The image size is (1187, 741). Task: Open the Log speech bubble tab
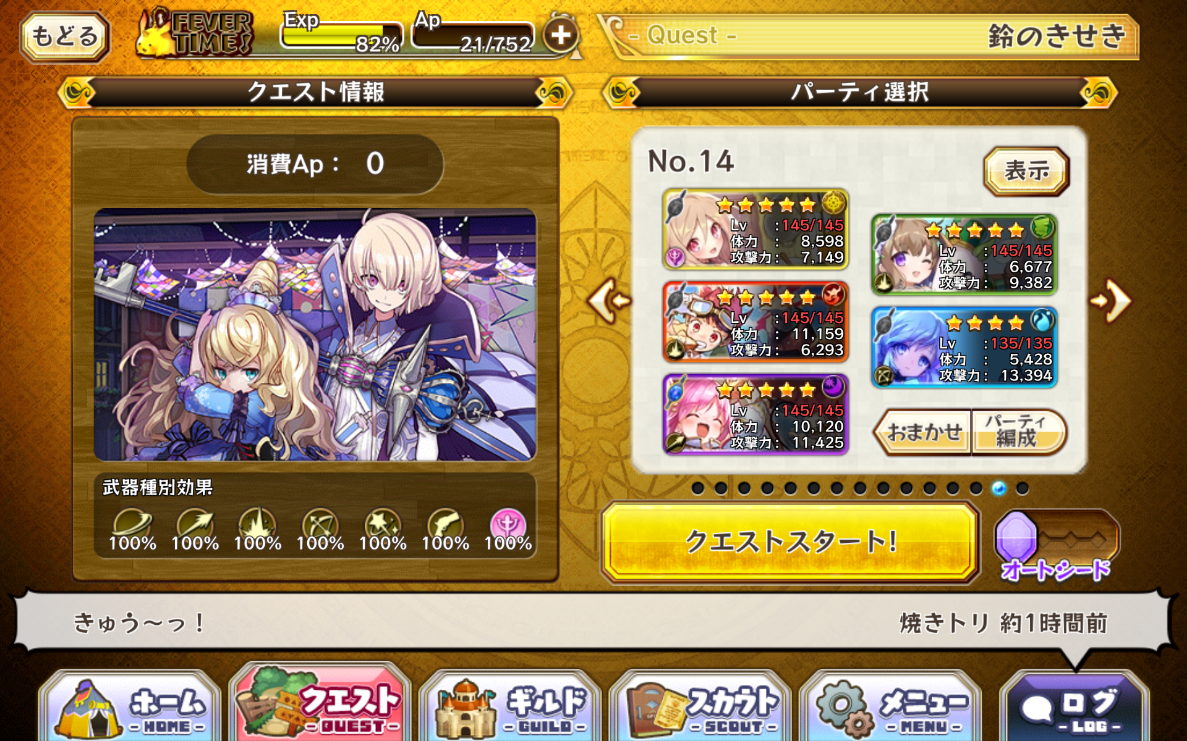pyautogui.click(x=1074, y=708)
